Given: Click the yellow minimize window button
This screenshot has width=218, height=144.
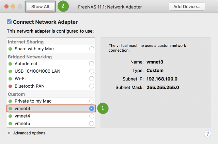Looking at the screenshot, I should [x=14, y=6].
